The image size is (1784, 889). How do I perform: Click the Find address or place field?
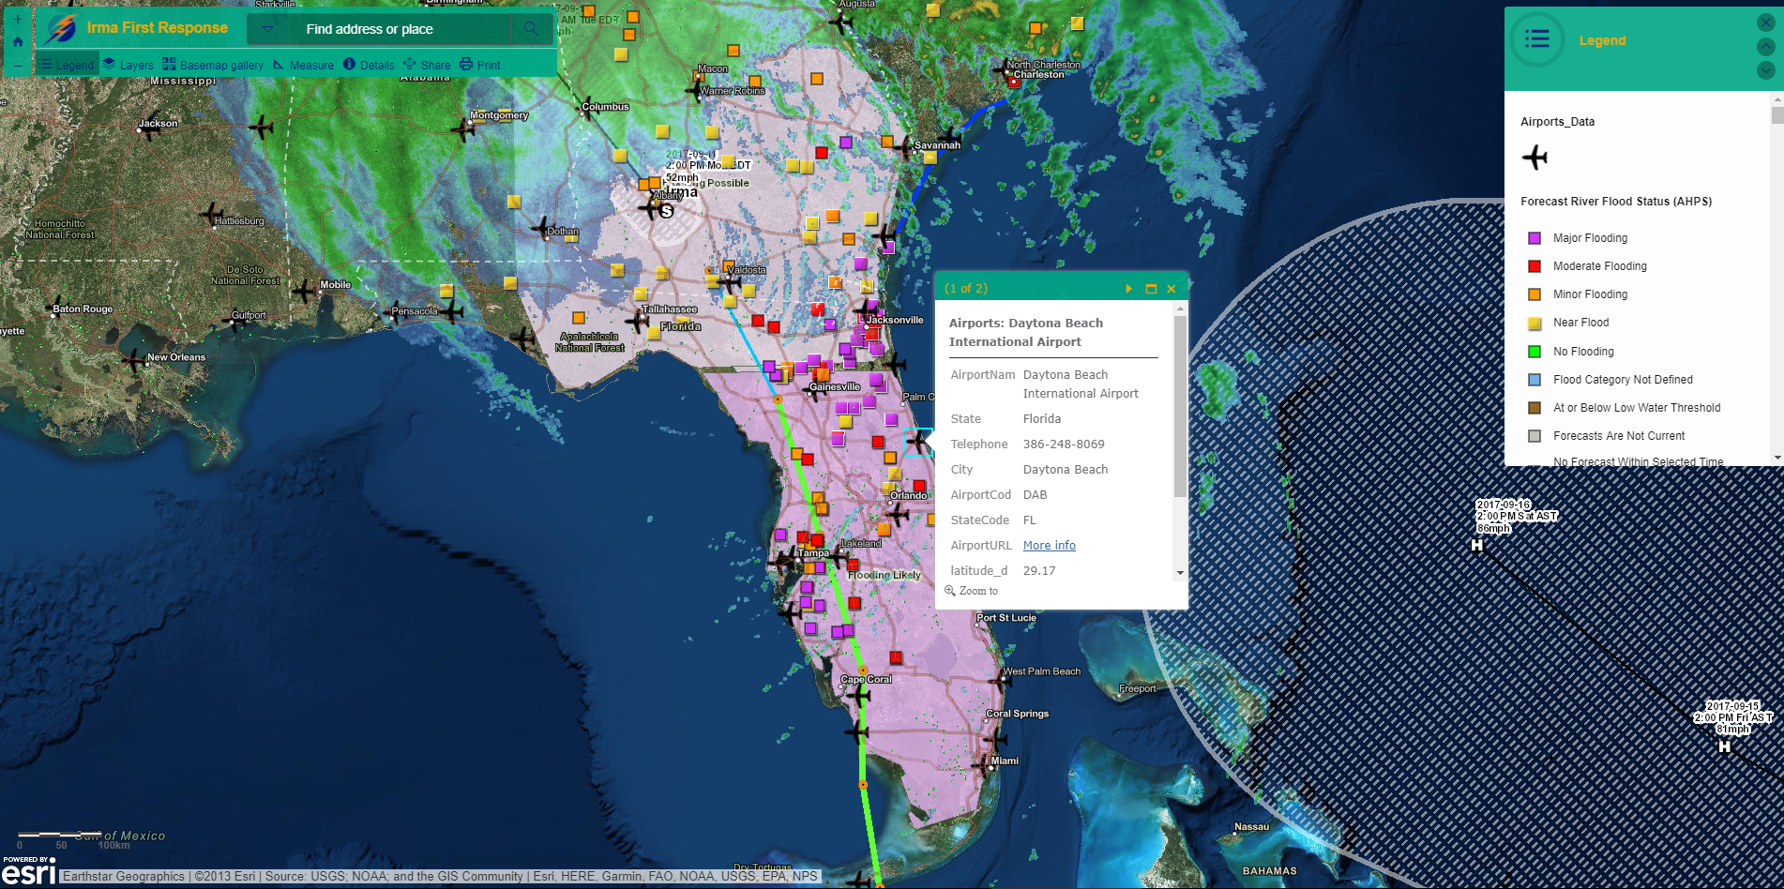(399, 29)
